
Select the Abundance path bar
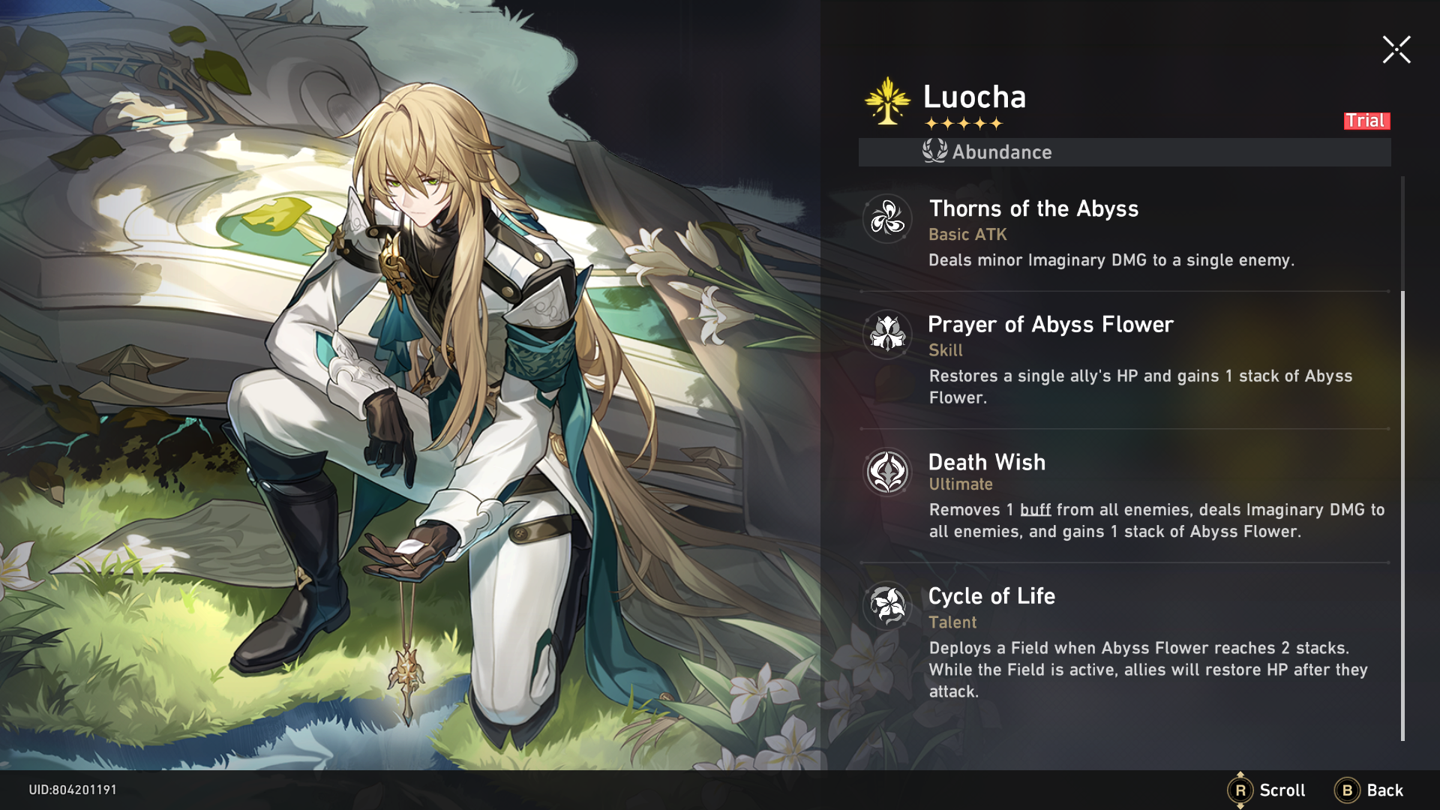pyautogui.click(x=1124, y=152)
